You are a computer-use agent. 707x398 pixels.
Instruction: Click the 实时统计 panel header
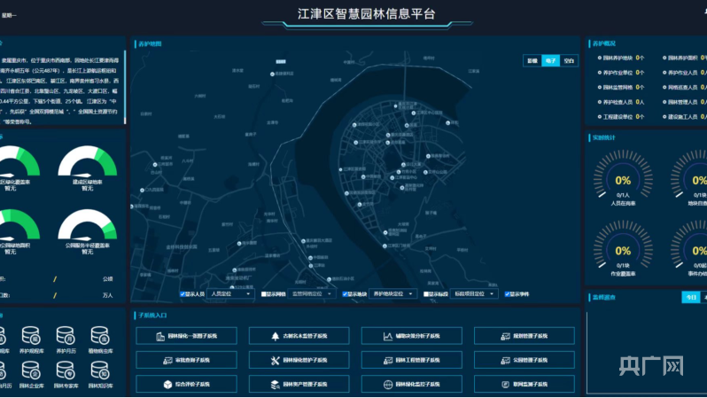tap(603, 137)
